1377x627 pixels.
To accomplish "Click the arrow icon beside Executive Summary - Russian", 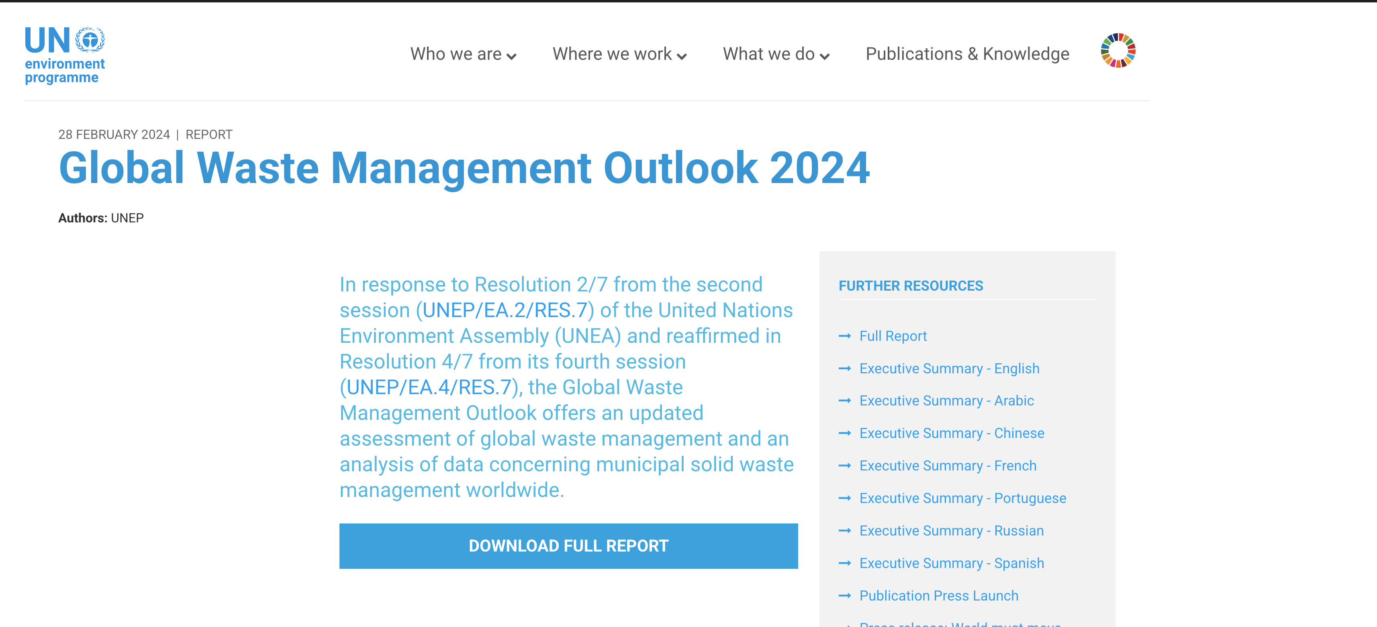I will 845,531.
